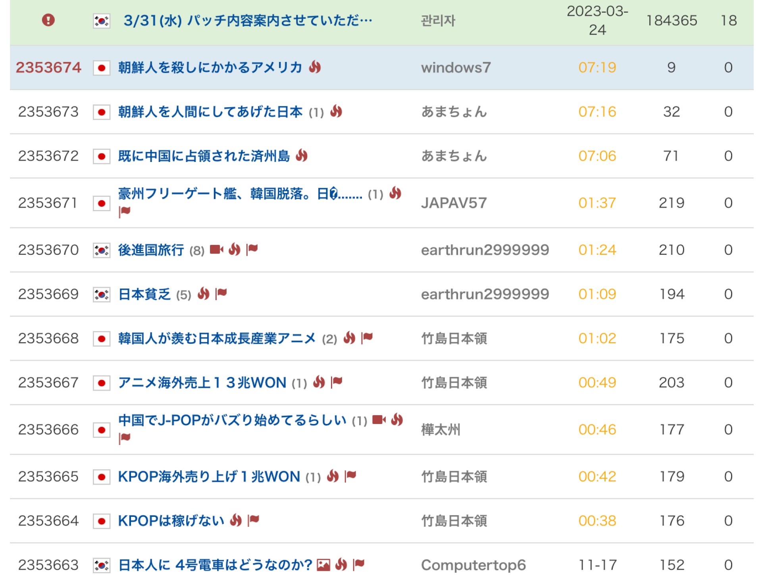Click flame icon beside 日本貧乏 post

coord(204,294)
